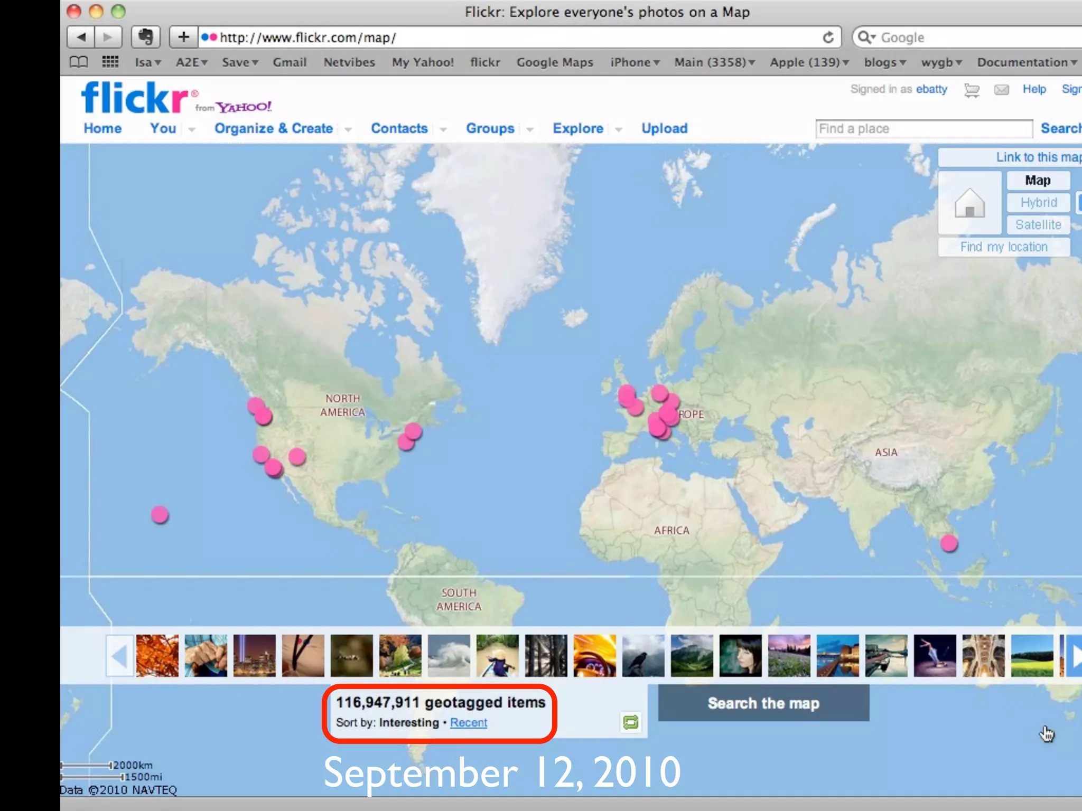Open the Google Maps bookmark
Image resolution: width=1082 pixels, height=811 pixels.
coord(555,62)
